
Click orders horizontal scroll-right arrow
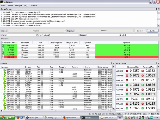tap(111, 111)
